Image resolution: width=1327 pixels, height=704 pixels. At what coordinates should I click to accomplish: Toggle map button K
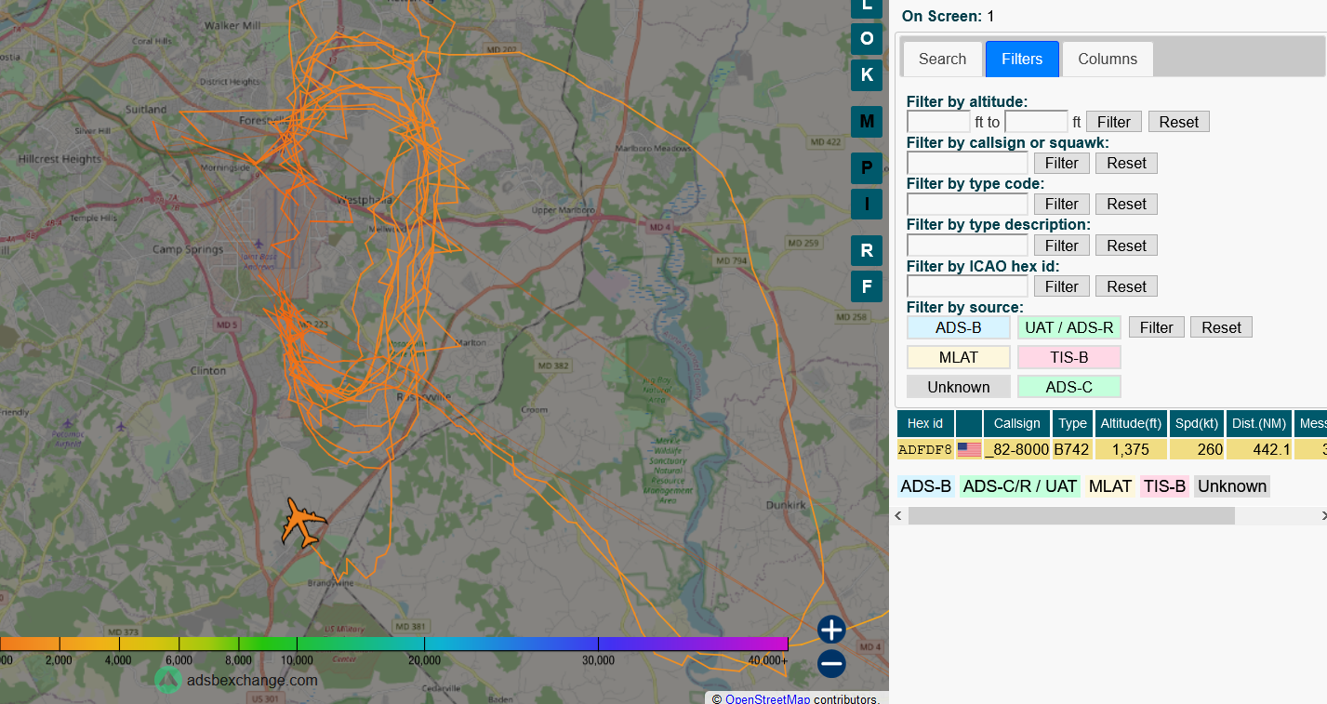click(x=867, y=74)
